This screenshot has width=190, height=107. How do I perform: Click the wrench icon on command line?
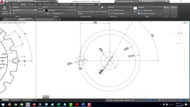tap(48, 97)
